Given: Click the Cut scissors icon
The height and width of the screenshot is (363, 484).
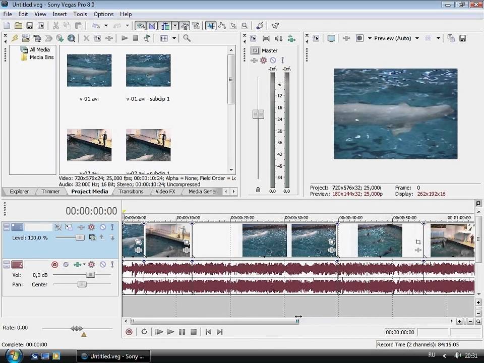Looking at the screenshot, I should [x=55, y=26].
